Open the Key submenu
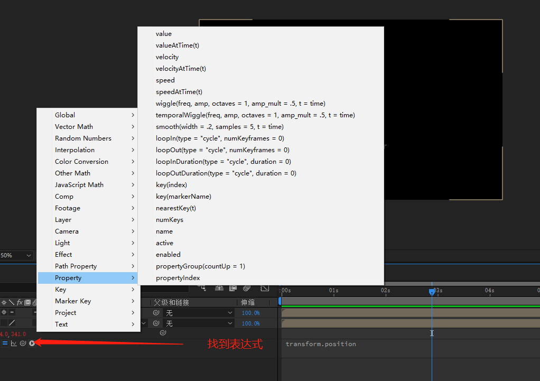The width and height of the screenshot is (540, 381). pyautogui.click(x=89, y=290)
